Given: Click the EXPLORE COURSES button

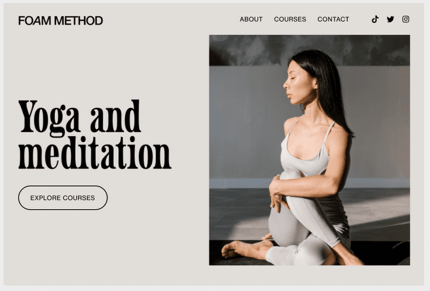Looking at the screenshot, I should [x=63, y=198].
